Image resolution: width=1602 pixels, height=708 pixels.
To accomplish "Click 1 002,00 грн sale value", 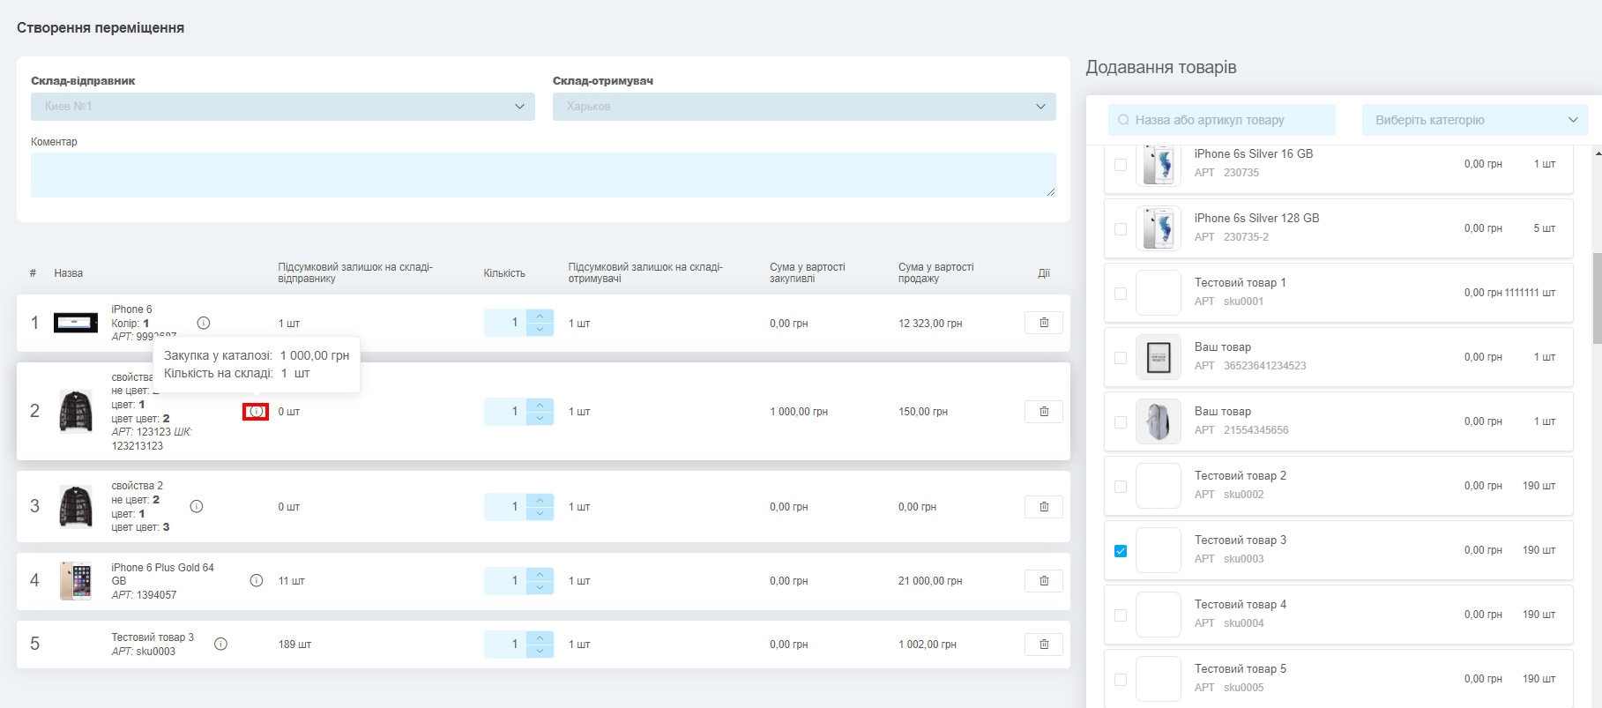I will tap(928, 645).
